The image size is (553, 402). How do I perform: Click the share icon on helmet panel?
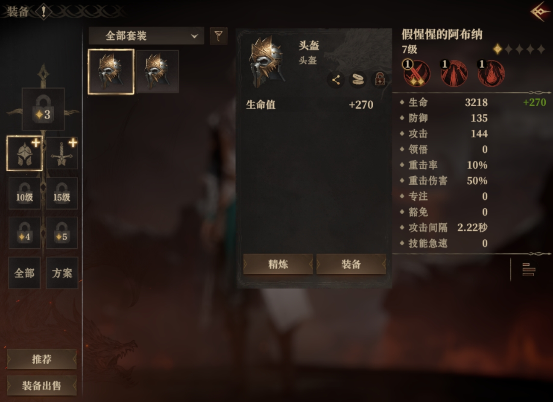point(336,80)
